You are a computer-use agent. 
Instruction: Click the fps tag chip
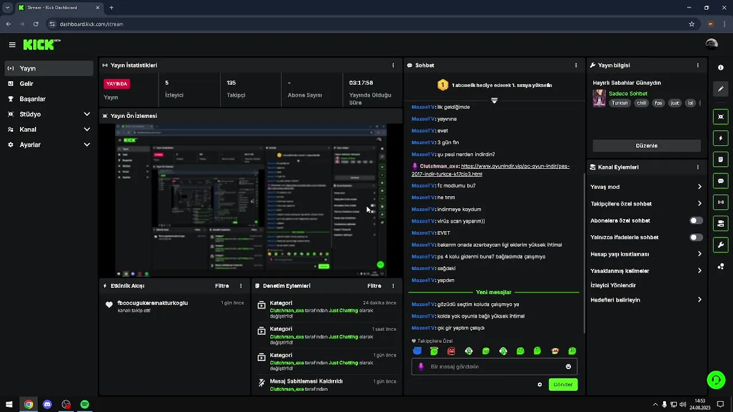click(x=659, y=104)
